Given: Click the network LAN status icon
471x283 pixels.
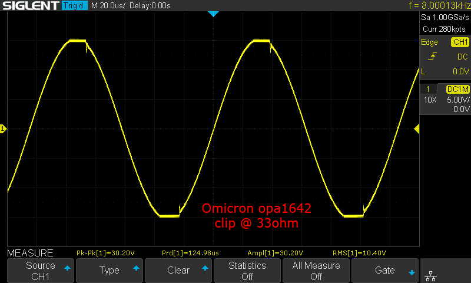Looking at the screenshot, I should coord(430,276).
